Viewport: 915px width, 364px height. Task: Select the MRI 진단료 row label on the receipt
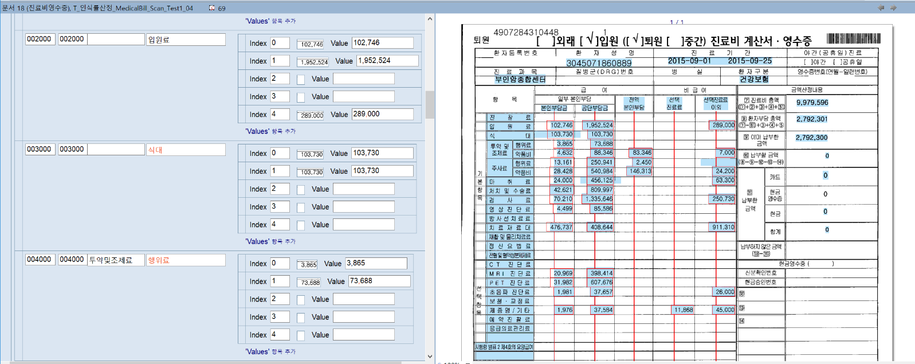(509, 273)
